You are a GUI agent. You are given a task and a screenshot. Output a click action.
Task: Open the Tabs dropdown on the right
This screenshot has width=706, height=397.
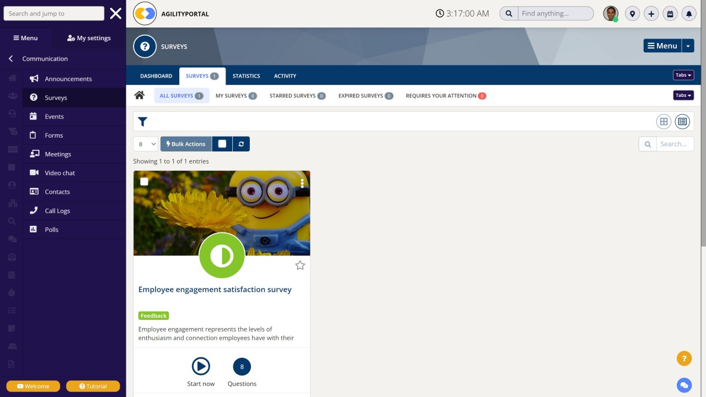[x=683, y=74]
